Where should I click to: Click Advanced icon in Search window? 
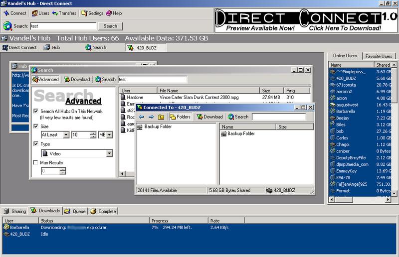coord(45,79)
